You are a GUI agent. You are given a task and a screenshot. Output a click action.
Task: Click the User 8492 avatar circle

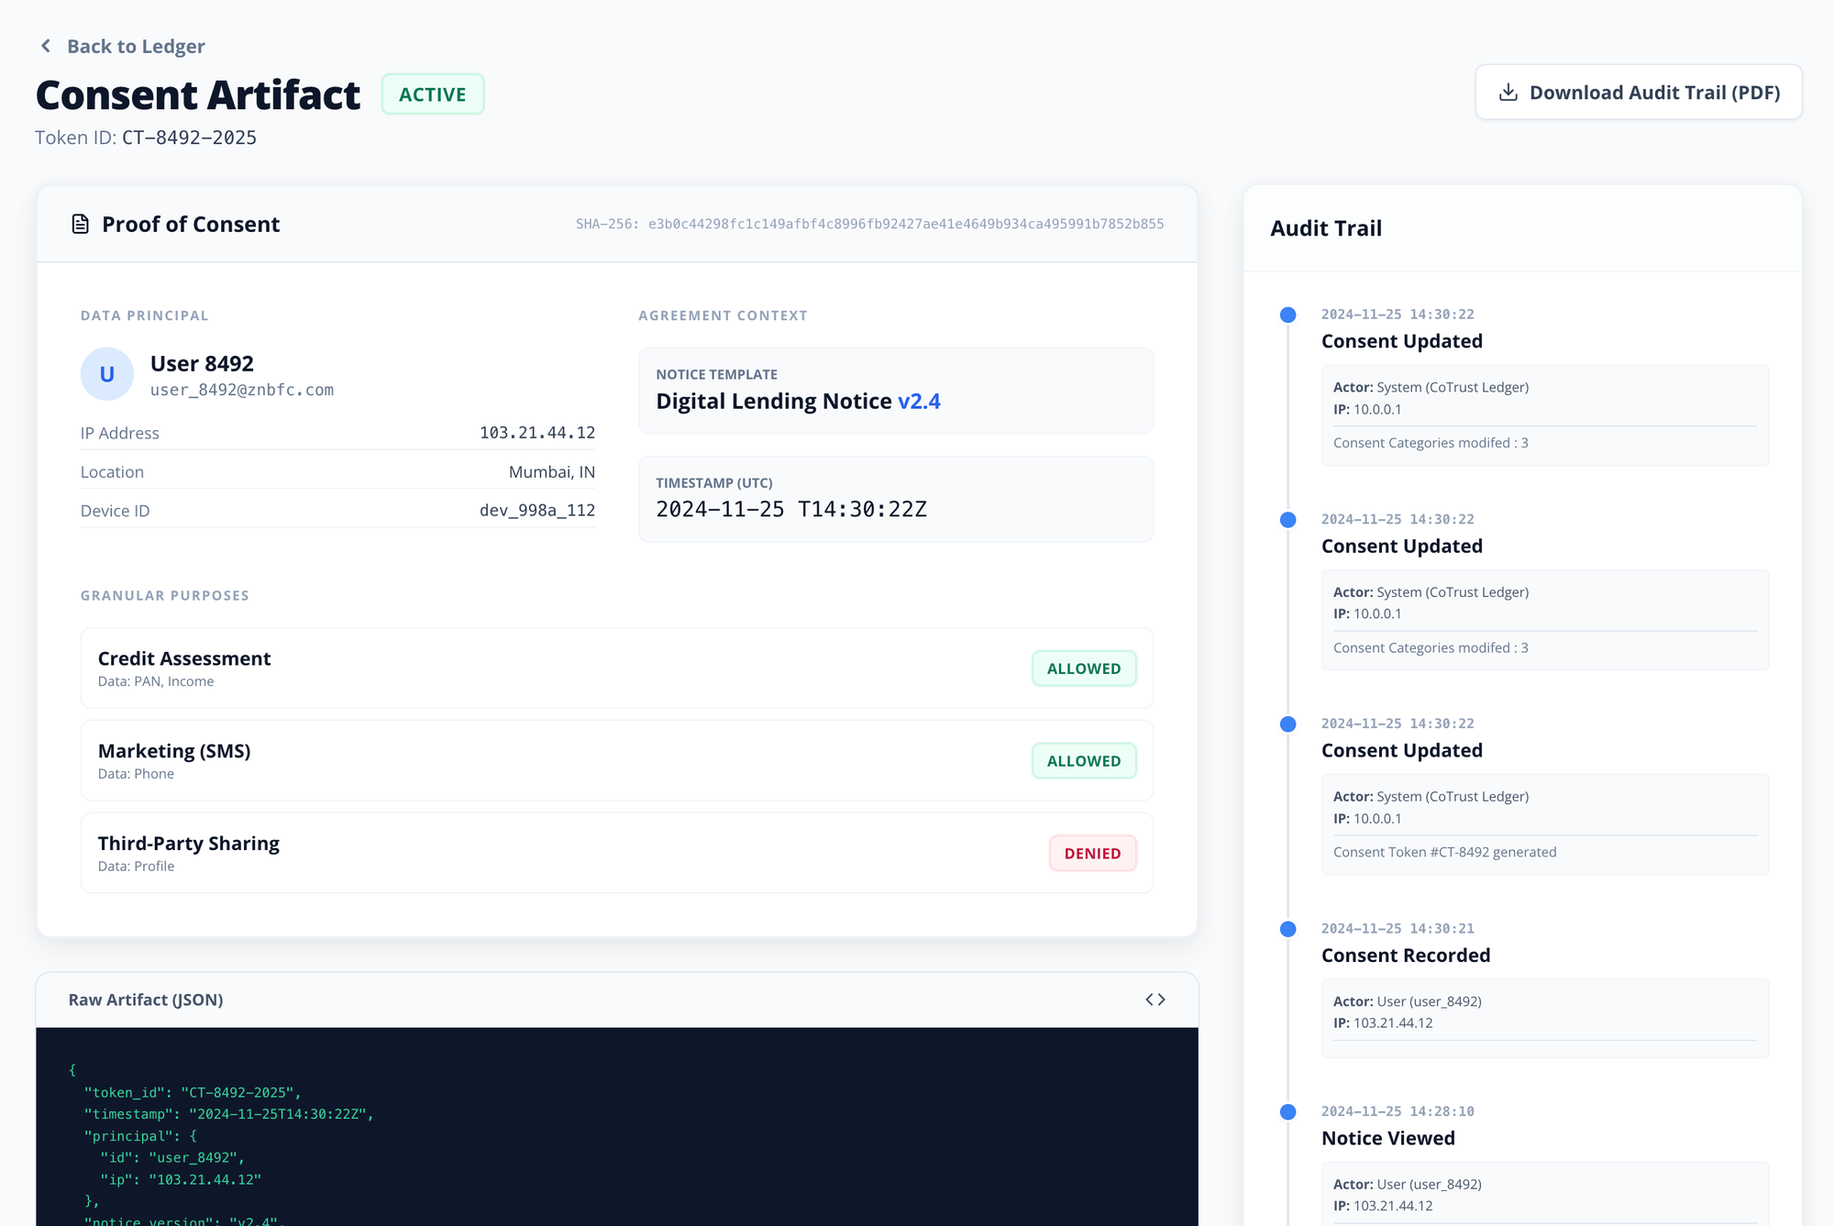point(107,374)
